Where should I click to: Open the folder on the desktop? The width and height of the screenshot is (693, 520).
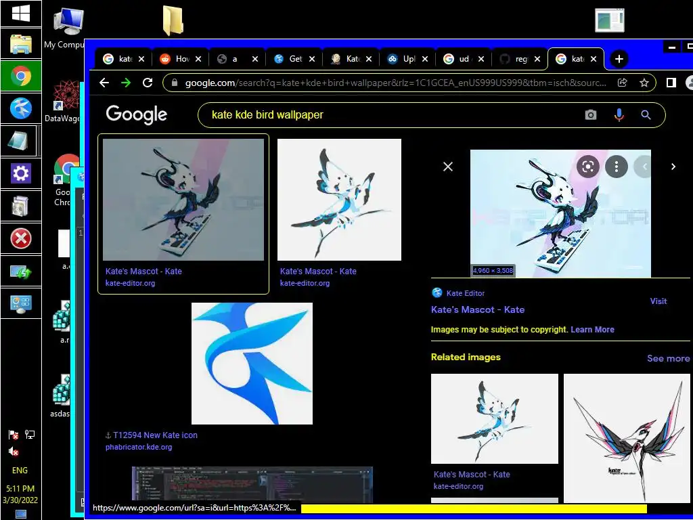click(x=173, y=20)
